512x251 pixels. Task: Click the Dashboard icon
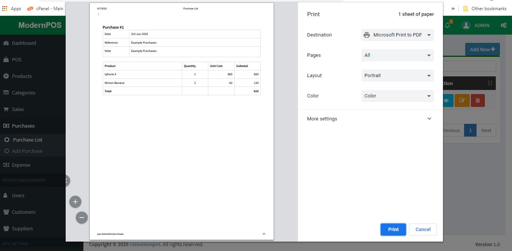point(6,43)
